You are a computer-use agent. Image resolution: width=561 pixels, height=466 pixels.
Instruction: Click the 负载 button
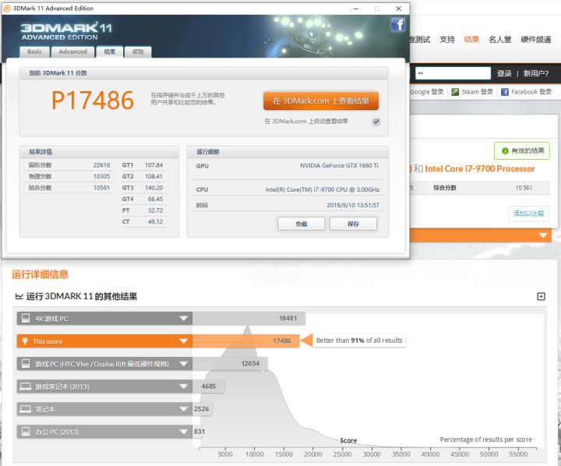coord(302,224)
